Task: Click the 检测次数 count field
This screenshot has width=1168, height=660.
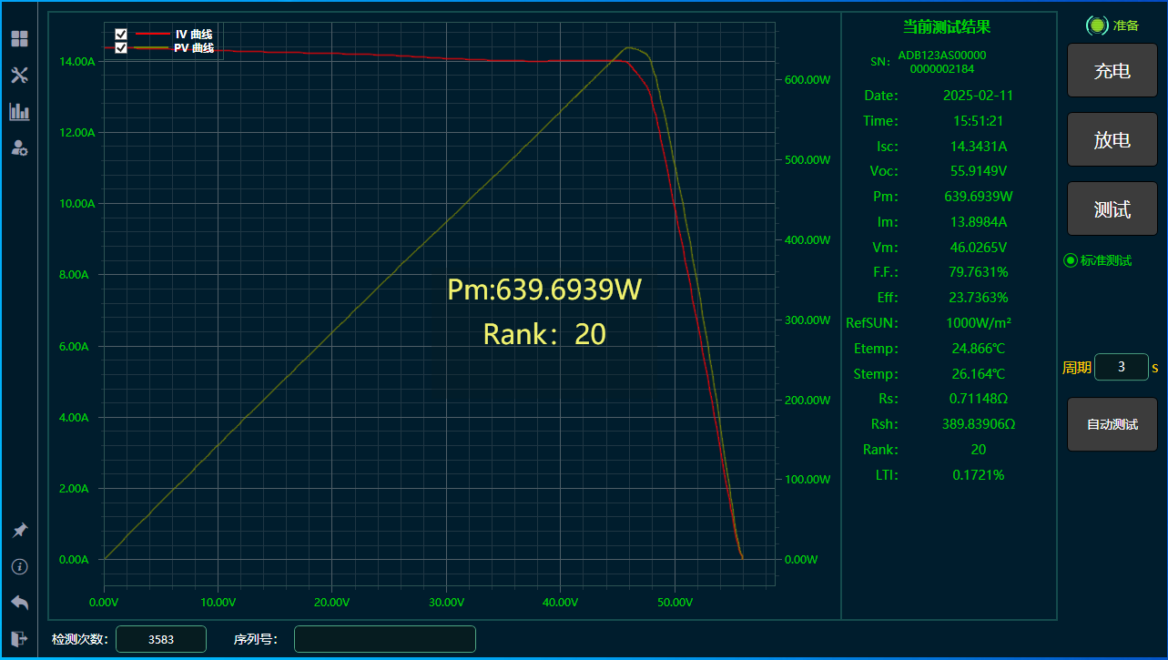Action: coord(161,639)
